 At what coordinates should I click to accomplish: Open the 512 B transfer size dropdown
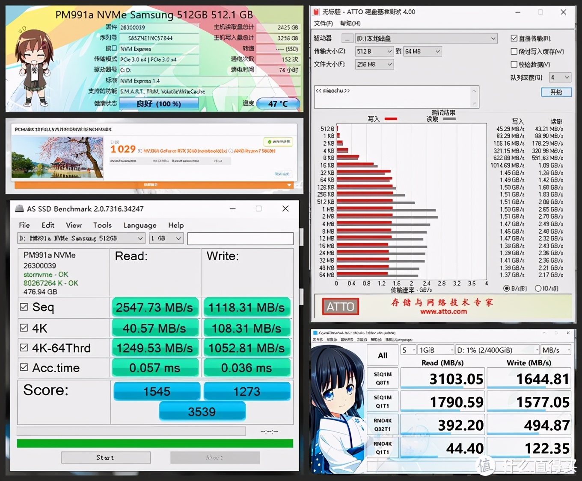click(374, 51)
